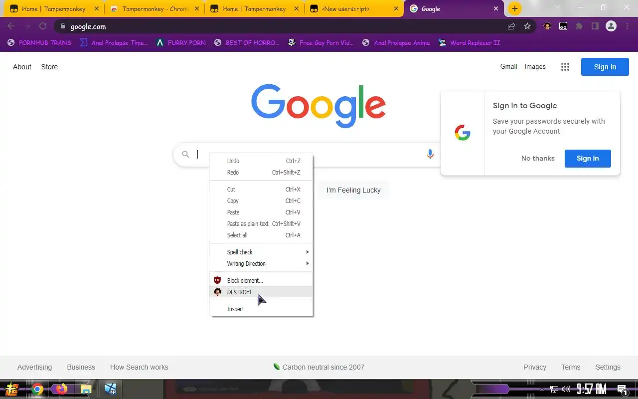Open the Tampermonkey extension icon in toolbar

point(563,26)
